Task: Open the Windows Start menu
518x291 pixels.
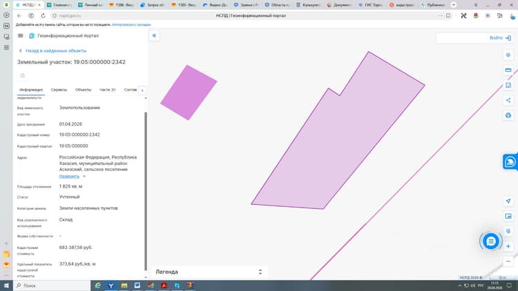Action: 6,285
